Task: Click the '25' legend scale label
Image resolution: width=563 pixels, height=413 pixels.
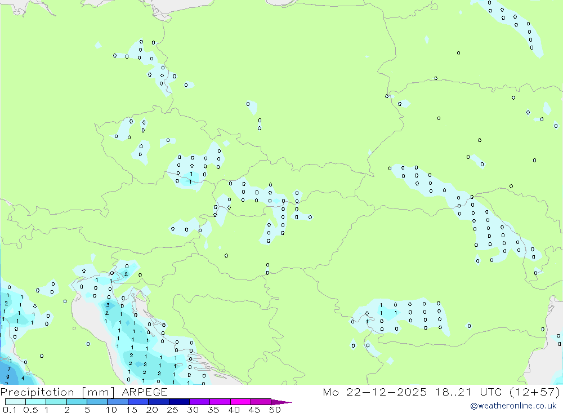Action: (x=173, y=410)
